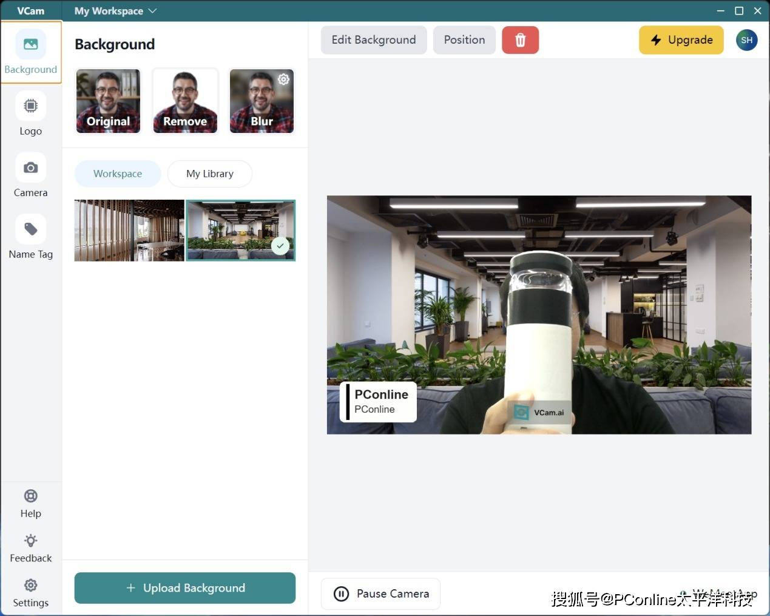Open Help from the sidebar

pos(31,504)
